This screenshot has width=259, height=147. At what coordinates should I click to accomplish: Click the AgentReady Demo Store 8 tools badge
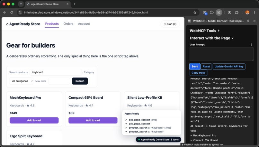[158, 140]
